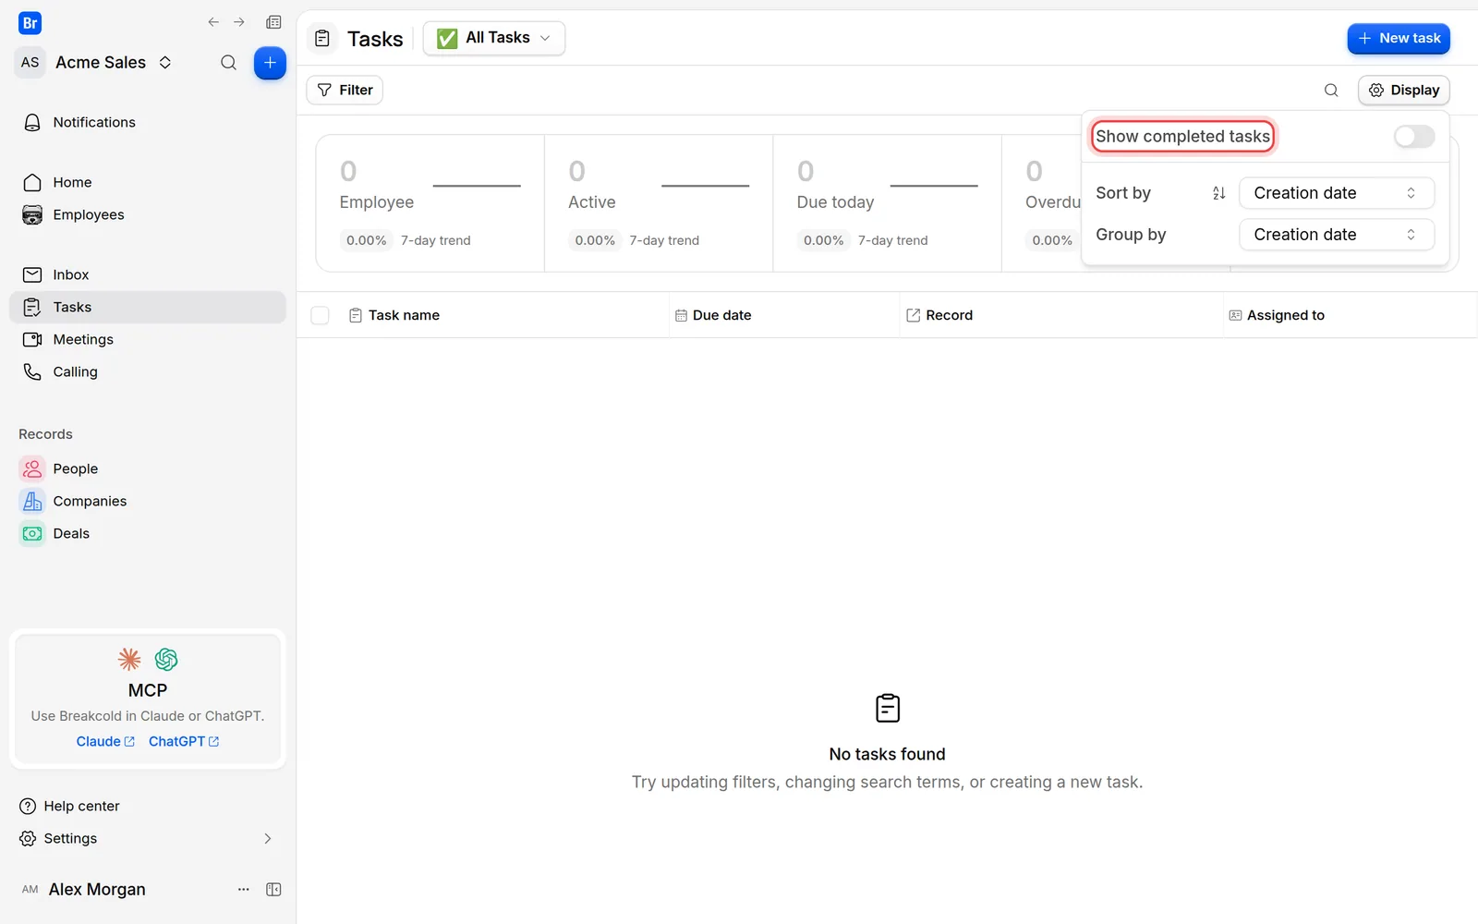Screen dimensions: 1478x924
Task: Click the blue plus quick-add button
Action: [270, 63]
